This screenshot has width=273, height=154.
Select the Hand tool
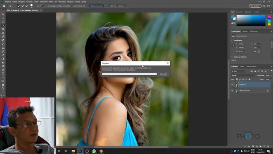[x=3, y=85]
